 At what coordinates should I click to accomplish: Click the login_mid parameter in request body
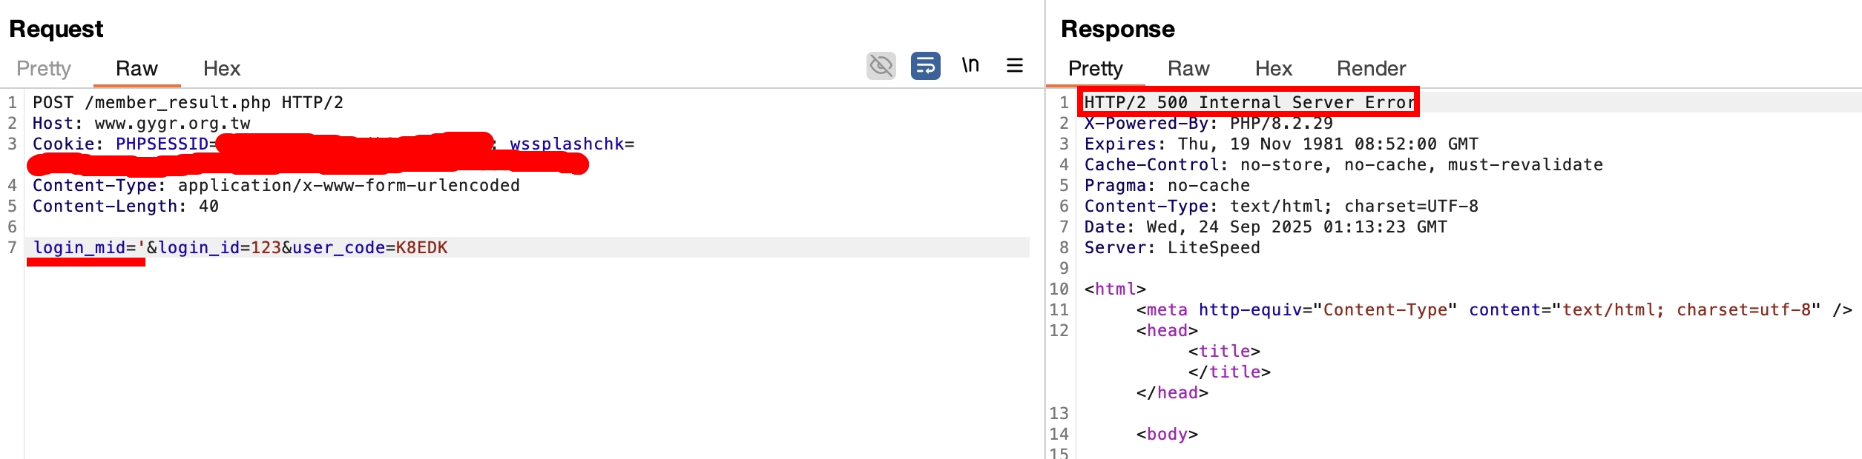click(79, 247)
